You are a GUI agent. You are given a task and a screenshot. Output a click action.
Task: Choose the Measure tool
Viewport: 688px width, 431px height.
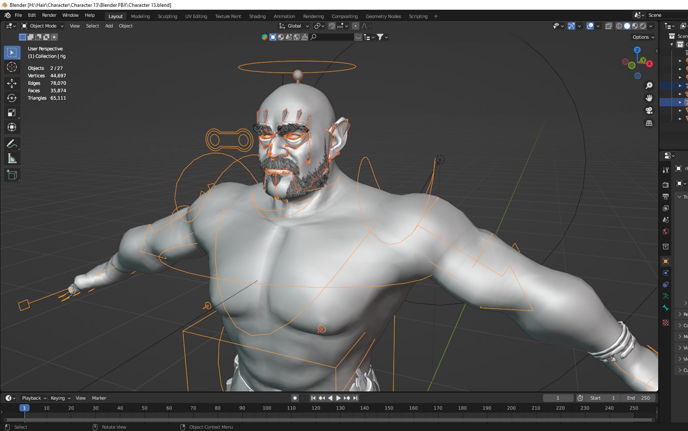coord(12,159)
